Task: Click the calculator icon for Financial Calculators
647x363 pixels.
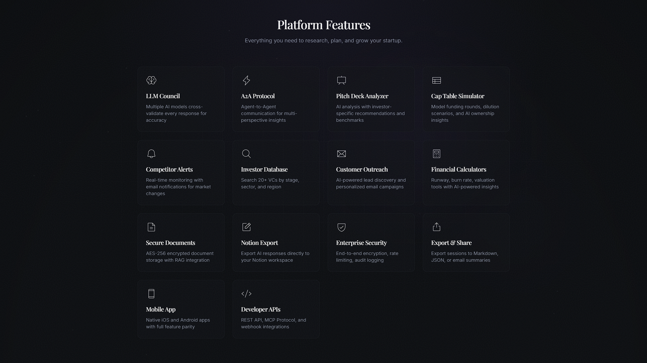Action: [x=437, y=154]
